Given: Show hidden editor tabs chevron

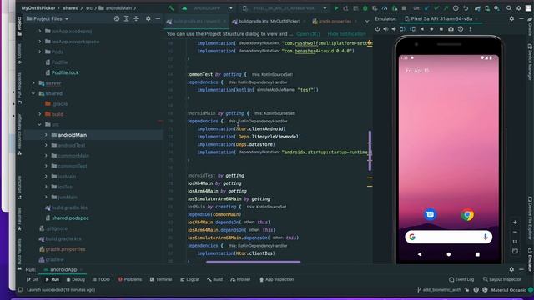Looking at the screenshot, I should point(367,22).
